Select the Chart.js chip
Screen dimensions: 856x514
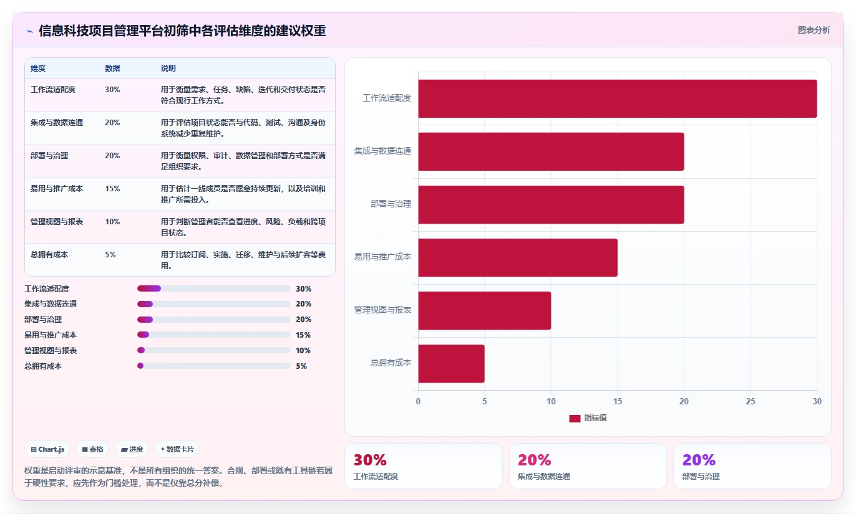[47, 449]
